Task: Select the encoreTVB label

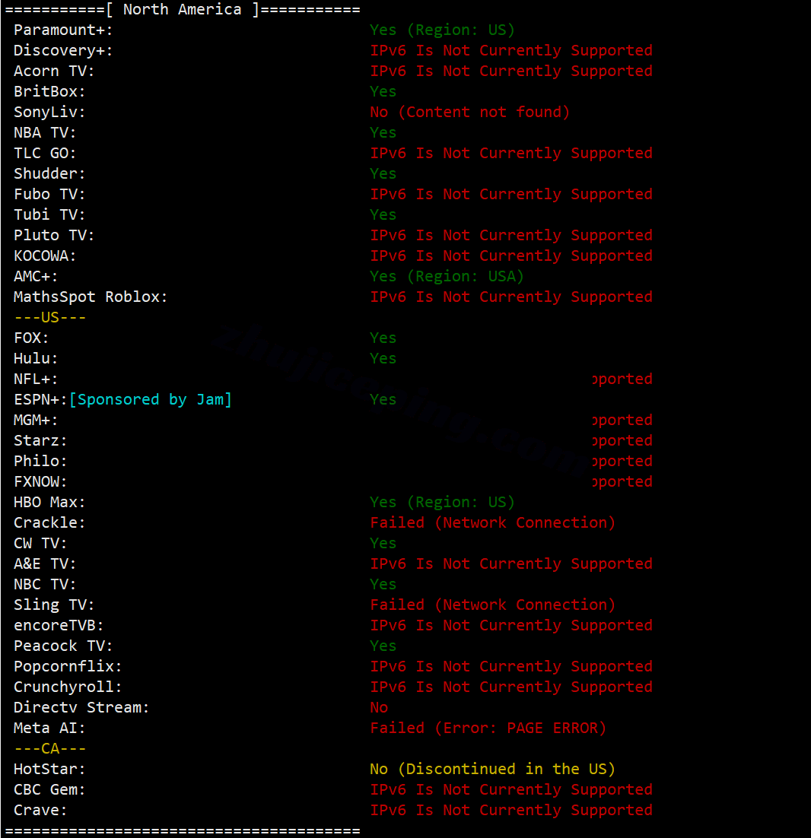Action: pyautogui.click(x=59, y=625)
